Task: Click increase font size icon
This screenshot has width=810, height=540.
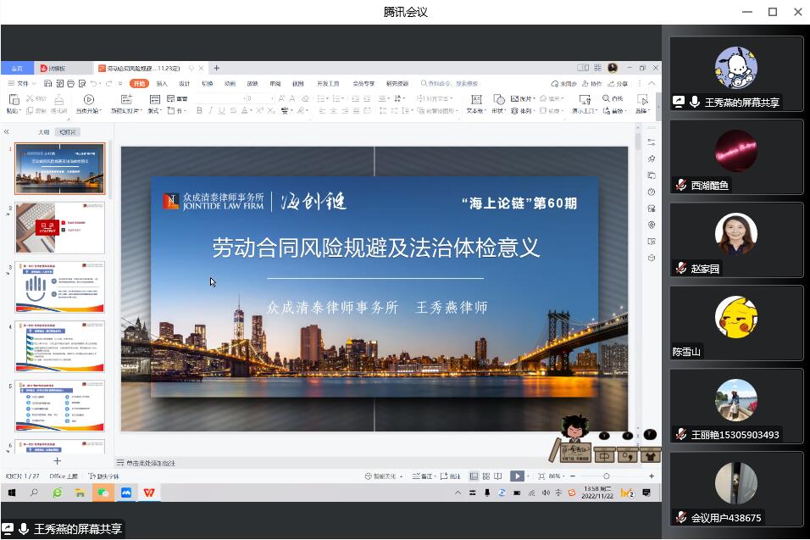Action: (x=281, y=98)
